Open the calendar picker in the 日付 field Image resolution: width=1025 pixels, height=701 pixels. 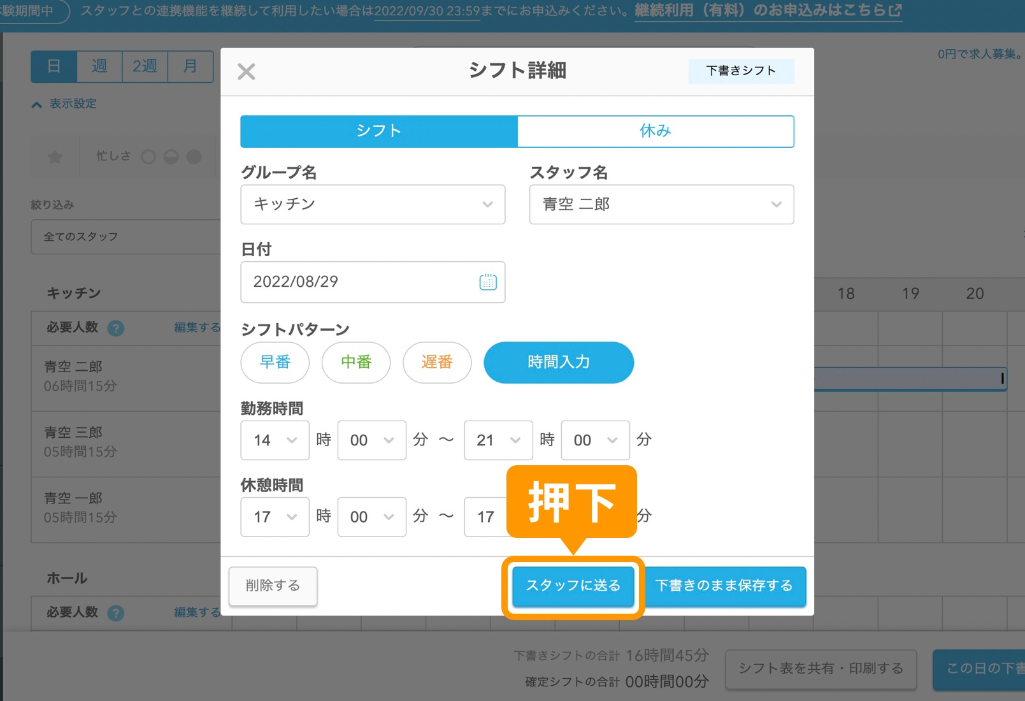tap(487, 282)
